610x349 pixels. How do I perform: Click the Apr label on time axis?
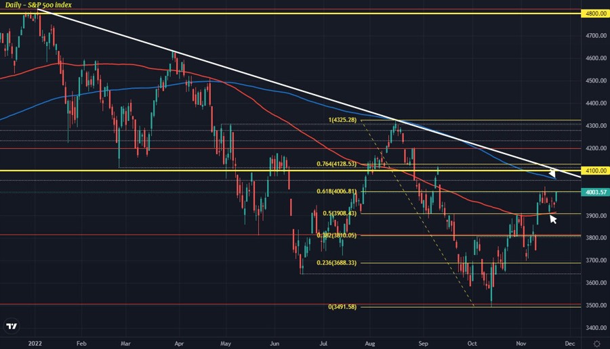point(179,344)
